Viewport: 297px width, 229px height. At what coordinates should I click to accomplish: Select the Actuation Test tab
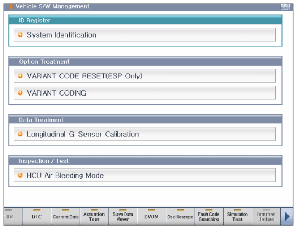(94, 216)
